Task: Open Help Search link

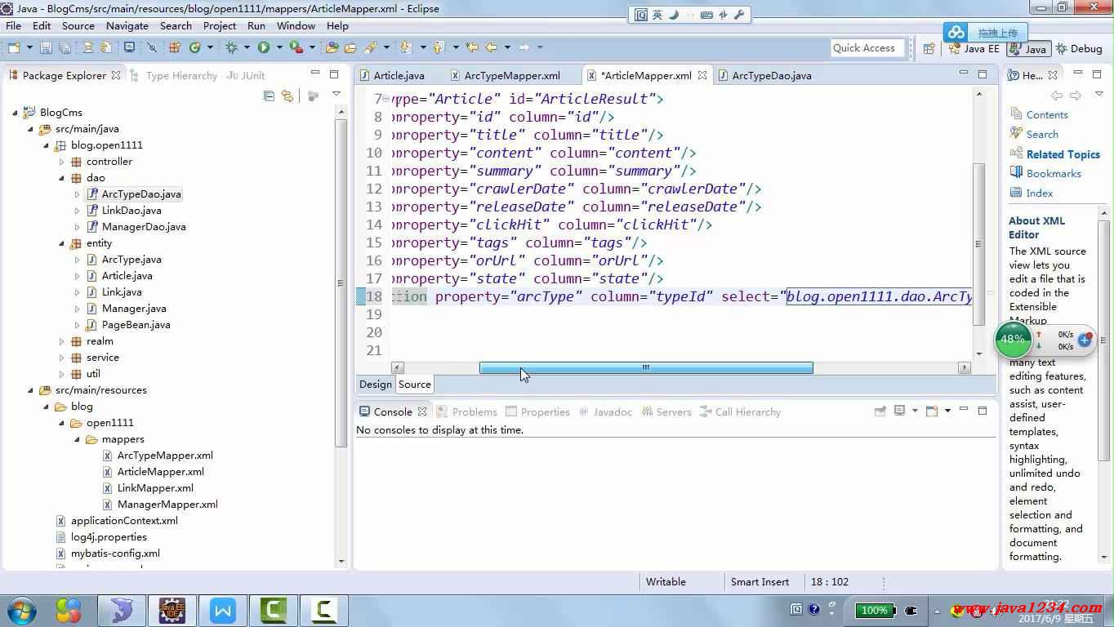Action: tap(1042, 135)
